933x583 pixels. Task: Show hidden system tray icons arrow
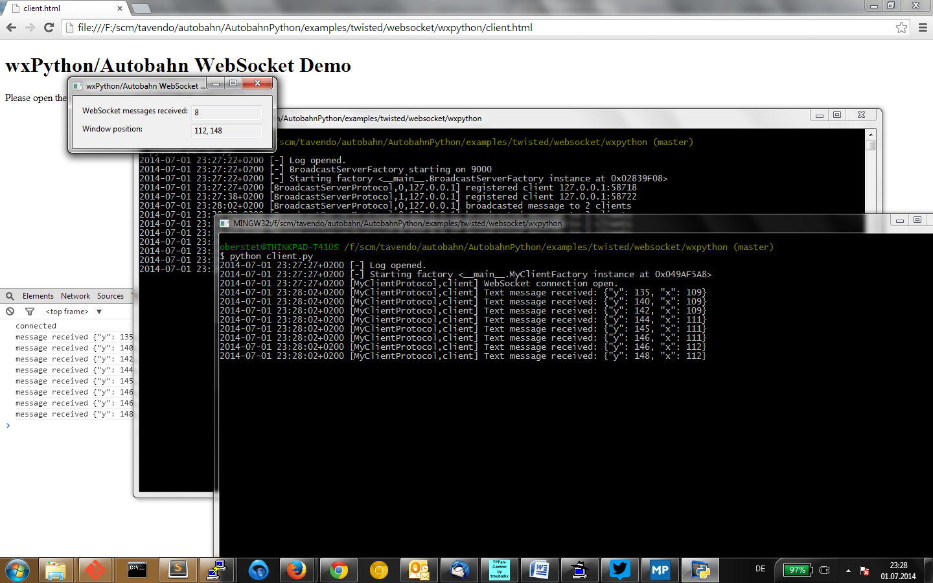tap(848, 571)
